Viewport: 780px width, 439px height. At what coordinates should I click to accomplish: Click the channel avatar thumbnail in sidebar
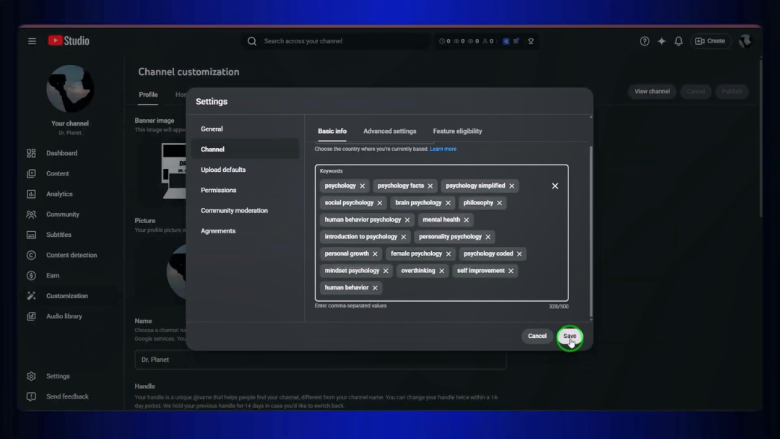point(70,89)
